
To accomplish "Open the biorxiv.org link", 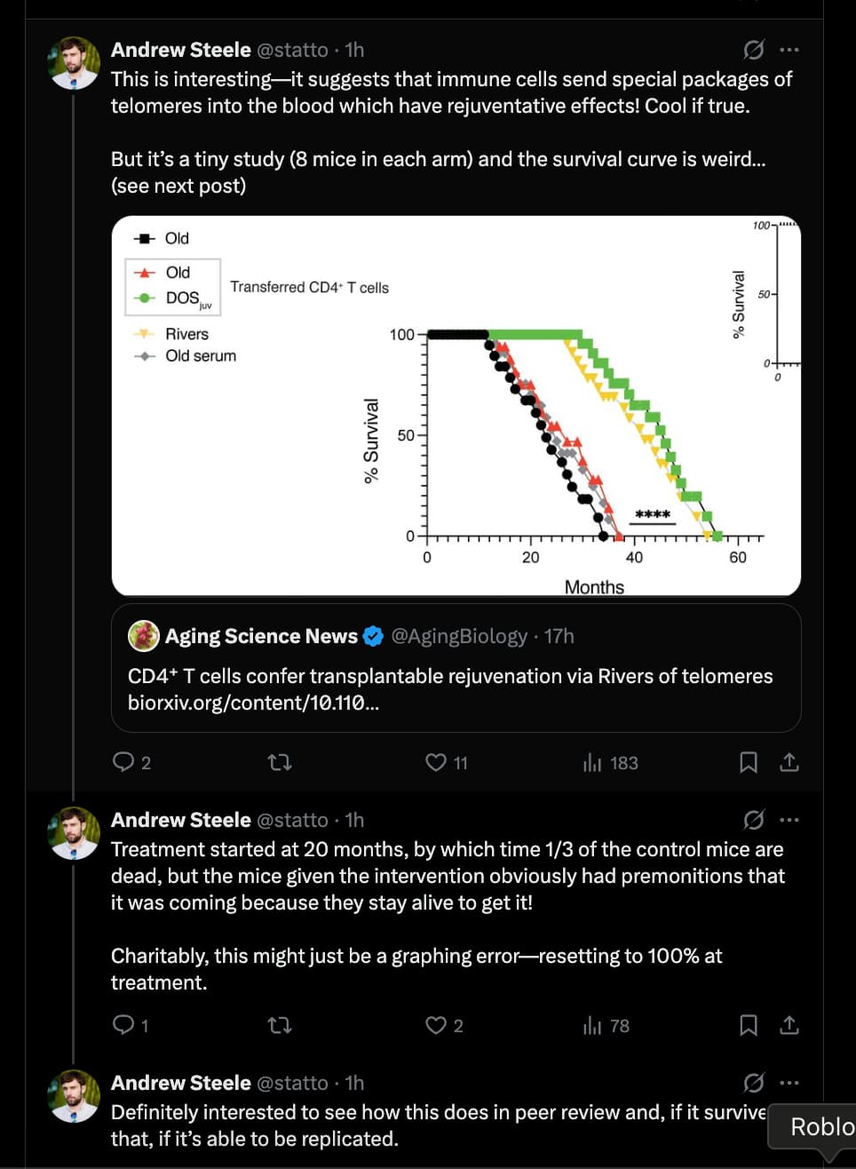I will click(247, 703).
